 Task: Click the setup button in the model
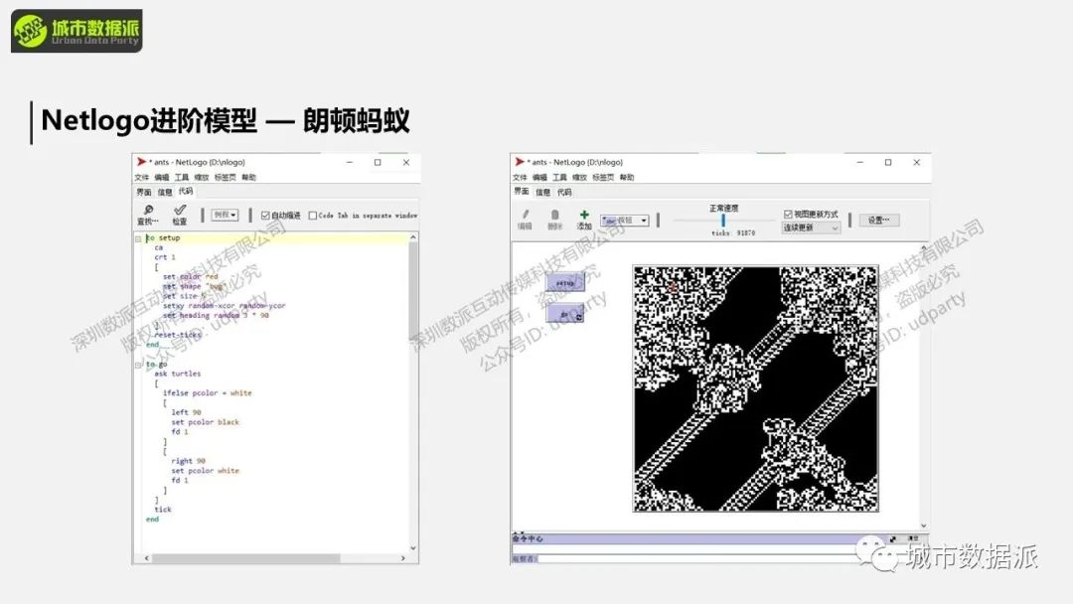565,282
